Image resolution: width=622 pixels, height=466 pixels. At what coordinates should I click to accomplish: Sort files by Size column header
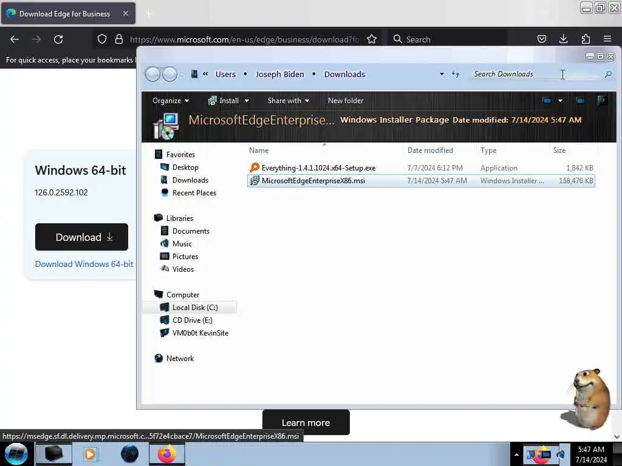559,150
